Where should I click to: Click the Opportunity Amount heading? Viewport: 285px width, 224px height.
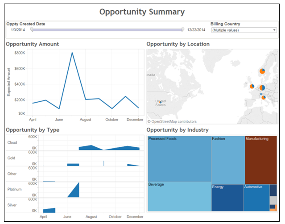(33, 44)
